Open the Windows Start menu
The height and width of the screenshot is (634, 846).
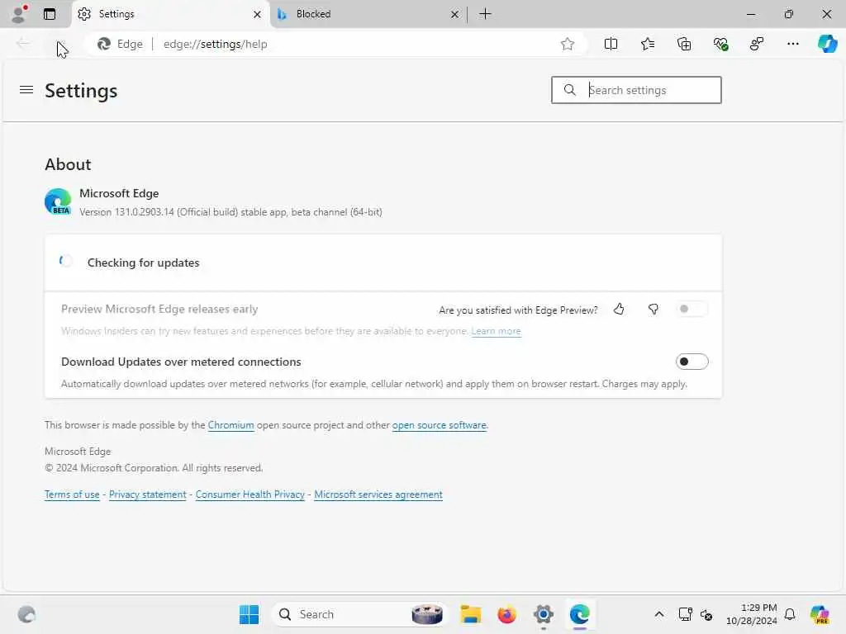[x=249, y=614]
